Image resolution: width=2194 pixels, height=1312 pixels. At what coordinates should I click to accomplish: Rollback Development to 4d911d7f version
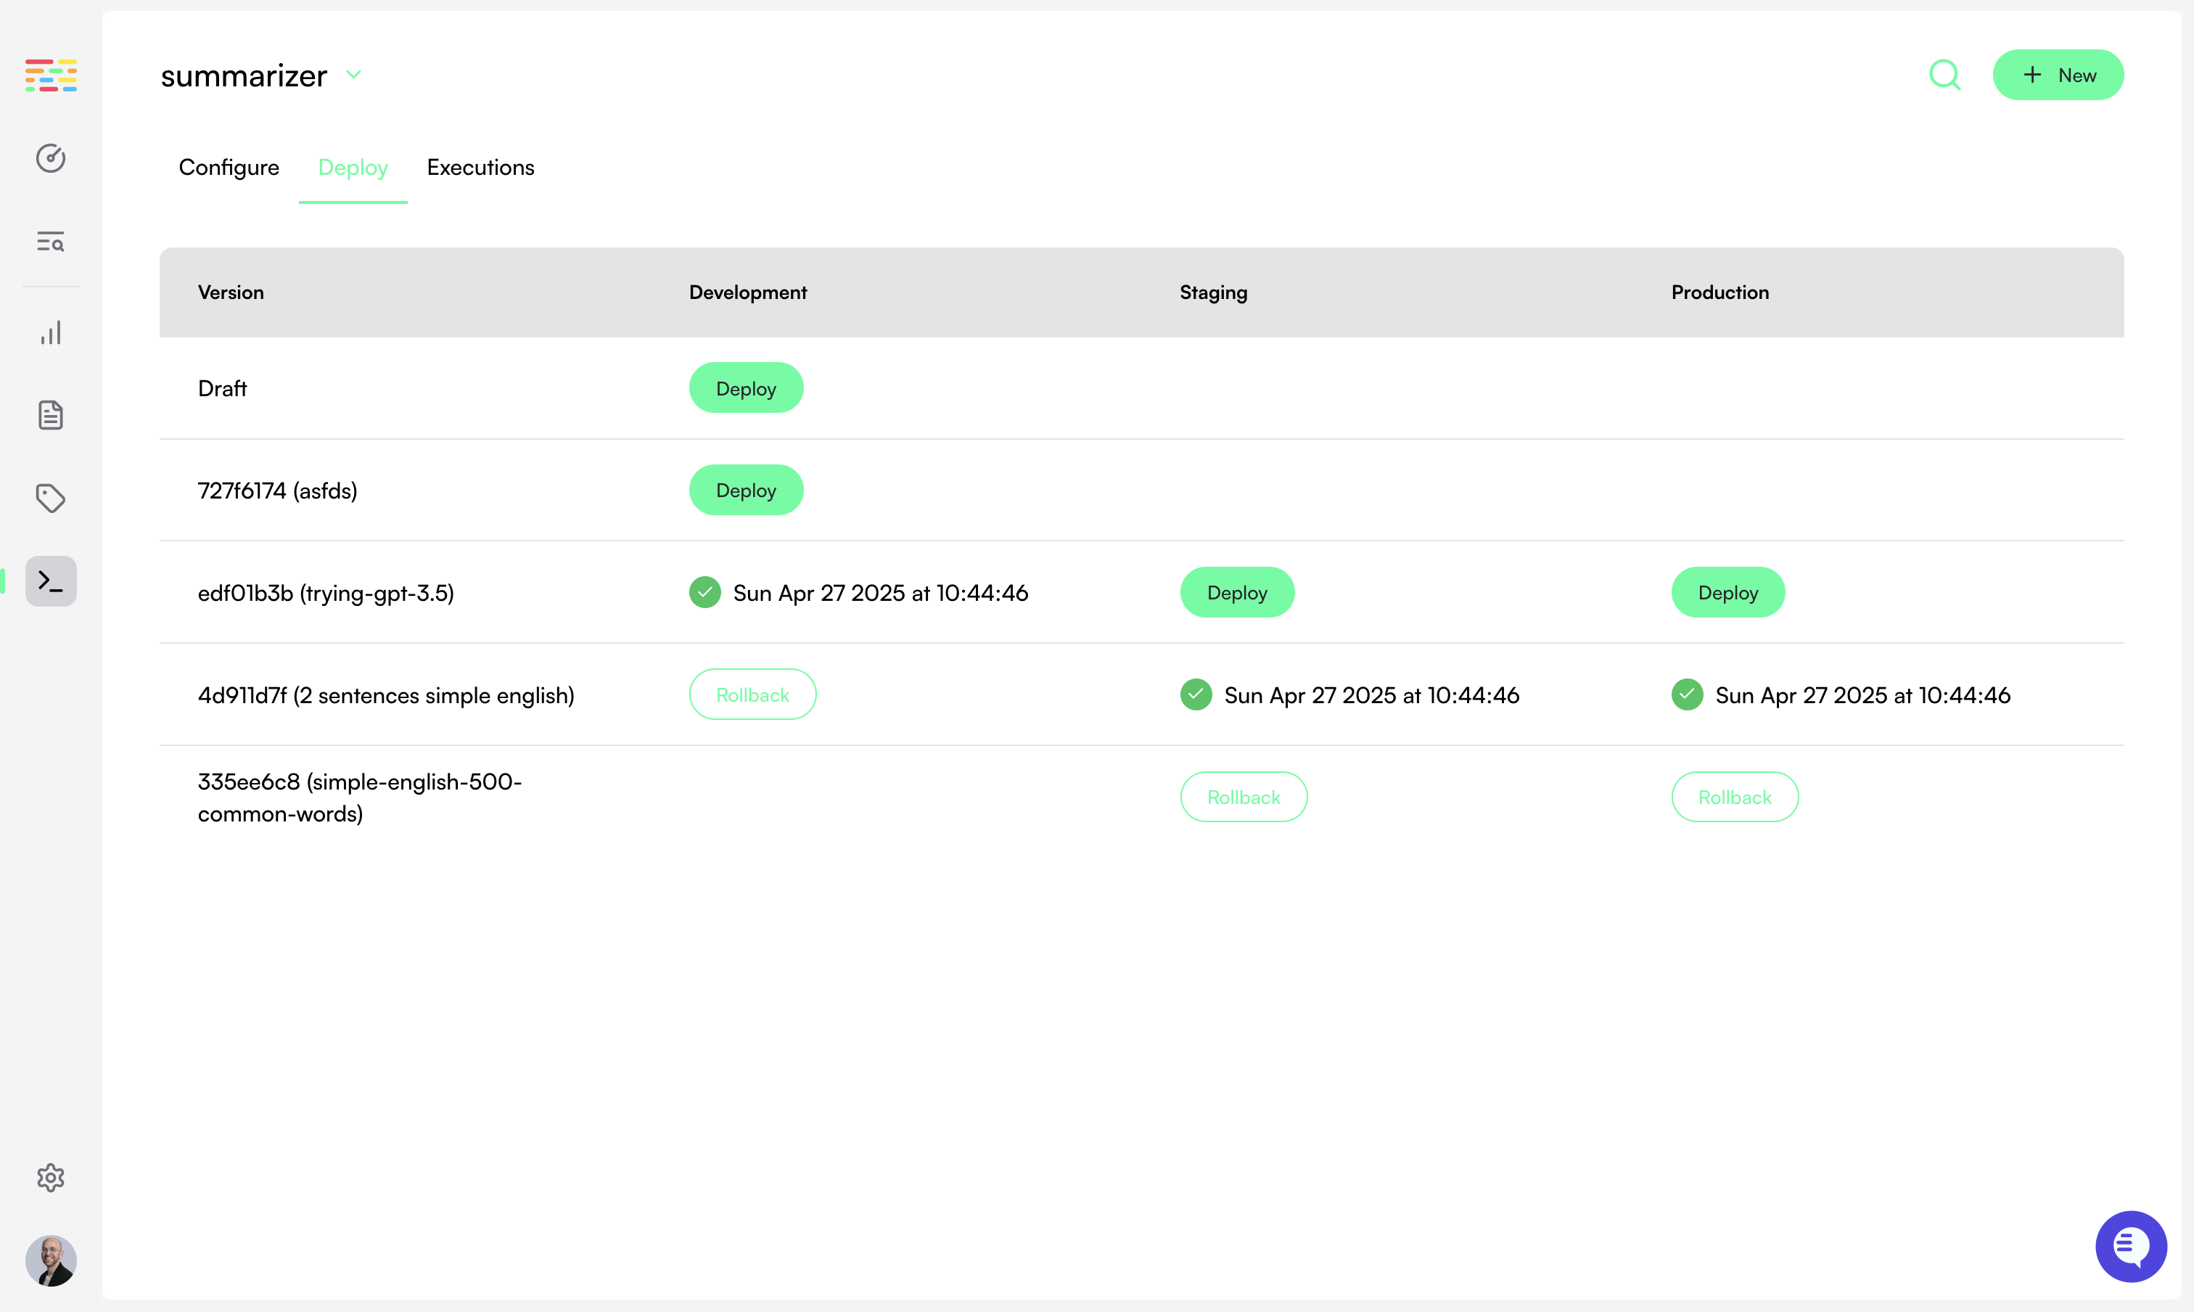(752, 695)
